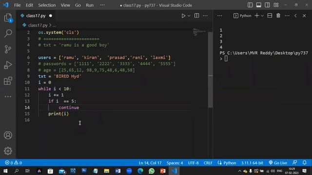Screen dimensions: 312x175
Task: Toggle the secondary side bar layout icon
Action: pyautogui.click(x=267, y=5)
